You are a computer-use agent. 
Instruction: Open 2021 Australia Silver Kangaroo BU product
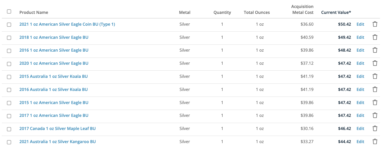(x=58, y=142)
